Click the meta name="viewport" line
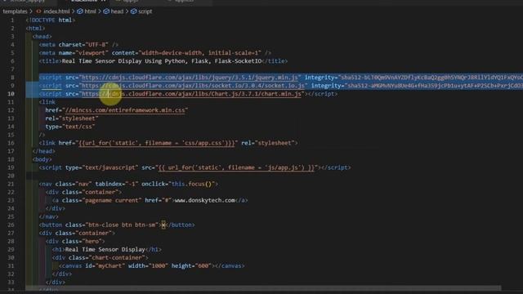The height and width of the screenshot is (294, 523). [x=154, y=53]
